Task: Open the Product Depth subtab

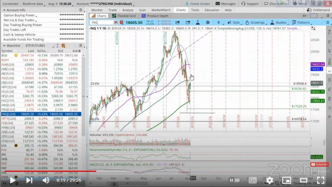Action: (155, 16)
